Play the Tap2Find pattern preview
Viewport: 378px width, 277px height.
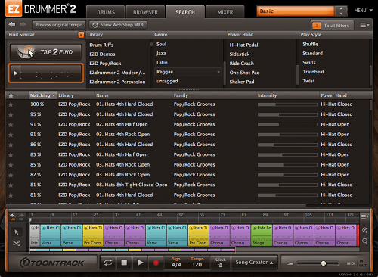click(16, 73)
